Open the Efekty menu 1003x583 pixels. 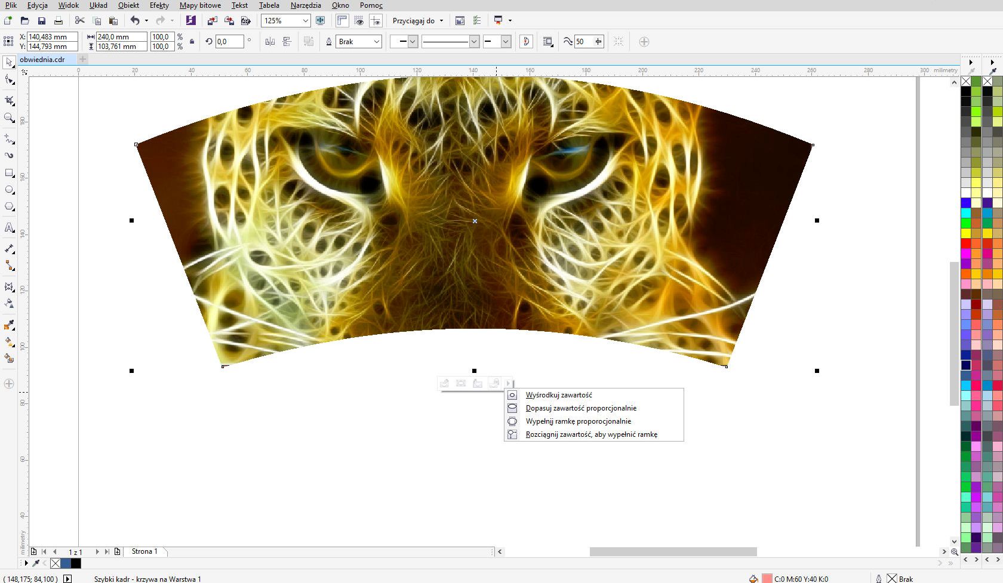[x=159, y=5]
